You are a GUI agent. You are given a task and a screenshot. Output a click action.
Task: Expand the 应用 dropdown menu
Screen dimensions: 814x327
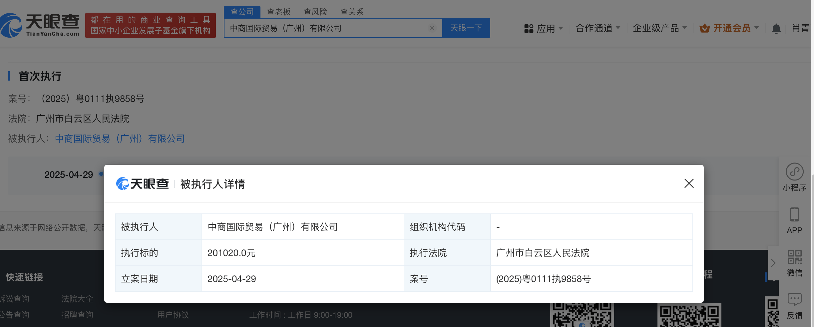pyautogui.click(x=561, y=28)
